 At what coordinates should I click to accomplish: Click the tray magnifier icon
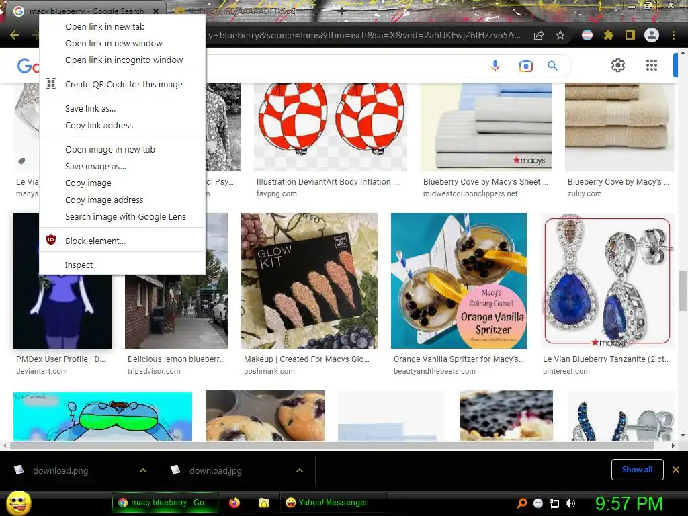[x=522, y=503]
